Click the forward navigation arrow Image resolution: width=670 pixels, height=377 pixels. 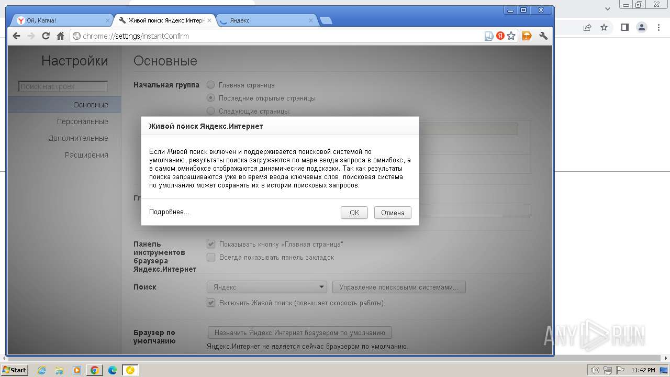[x=31, y=36]
